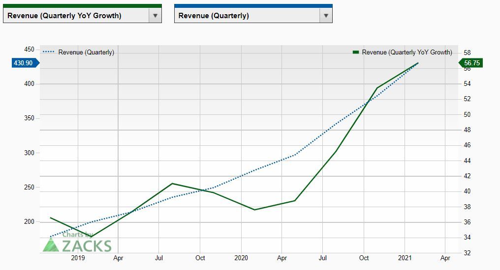This screenshot has height=270, width=500.
Task: Click the "Charts by" watermark text
Action: pos(77,235)
